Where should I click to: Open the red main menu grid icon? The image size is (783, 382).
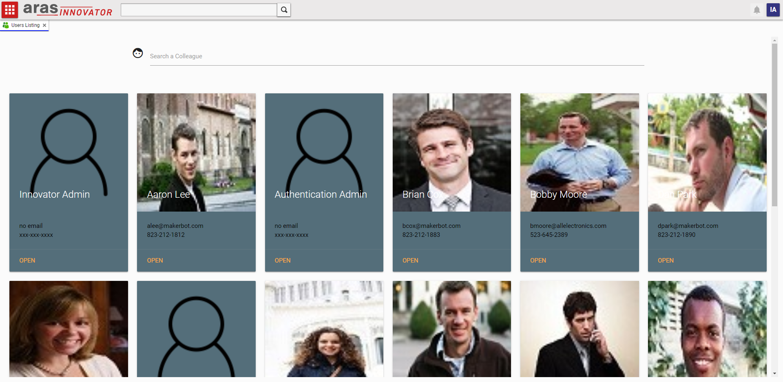(x=10, y=10)
